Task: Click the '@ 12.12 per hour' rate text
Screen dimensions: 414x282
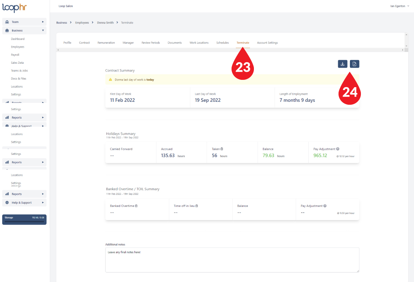Action: click(345, 156)
